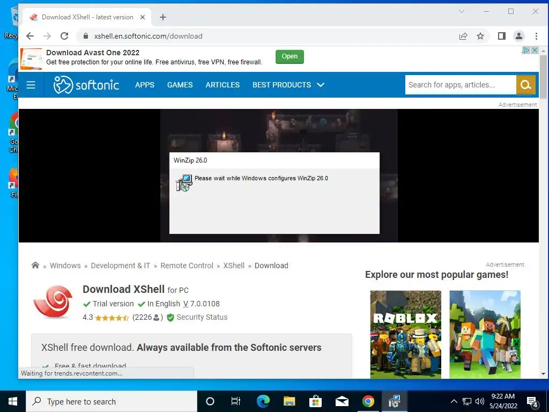Click the address bar URL
The image size is (549, 412).
coord(148,36)
